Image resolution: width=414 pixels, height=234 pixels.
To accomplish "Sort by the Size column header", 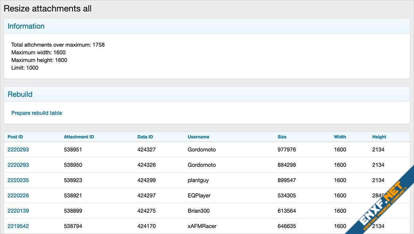I will tap(282, 137).
